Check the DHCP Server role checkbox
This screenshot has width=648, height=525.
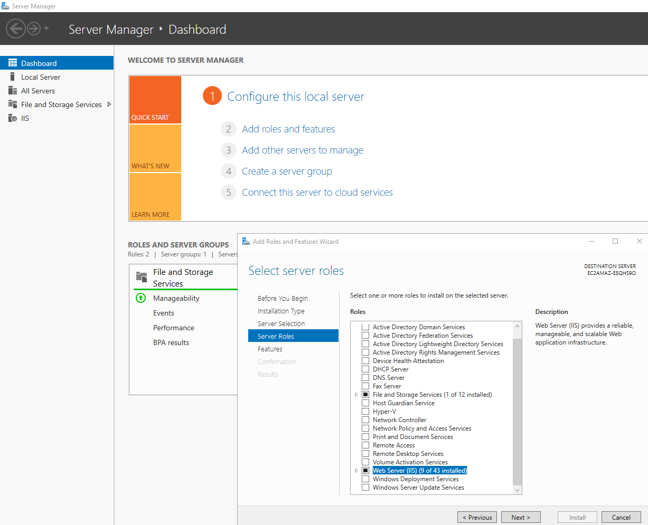[x=365, y=369]
